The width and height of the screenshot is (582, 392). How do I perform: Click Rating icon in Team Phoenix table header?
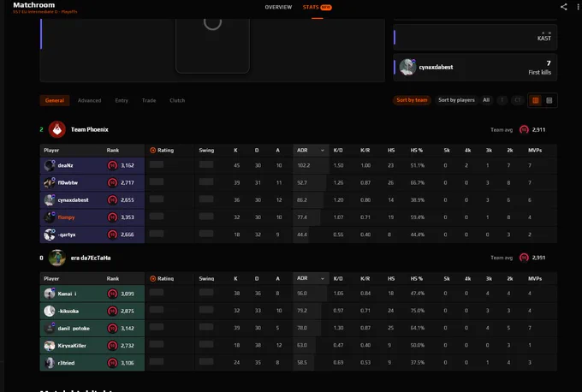click(152, 151)
